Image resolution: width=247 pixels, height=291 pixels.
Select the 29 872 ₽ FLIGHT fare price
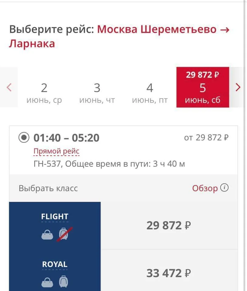click(x=169, y=226)
